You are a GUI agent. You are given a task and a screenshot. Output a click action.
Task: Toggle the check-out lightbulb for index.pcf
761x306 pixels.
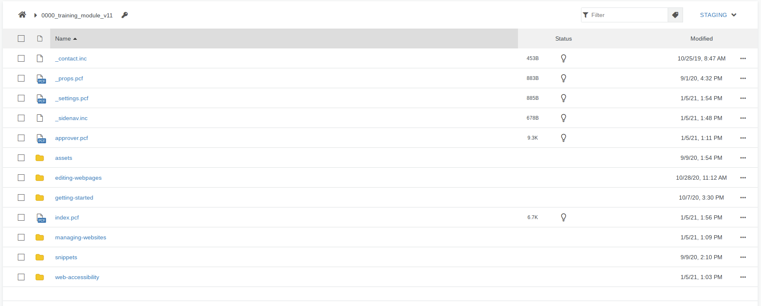(563, 217)
